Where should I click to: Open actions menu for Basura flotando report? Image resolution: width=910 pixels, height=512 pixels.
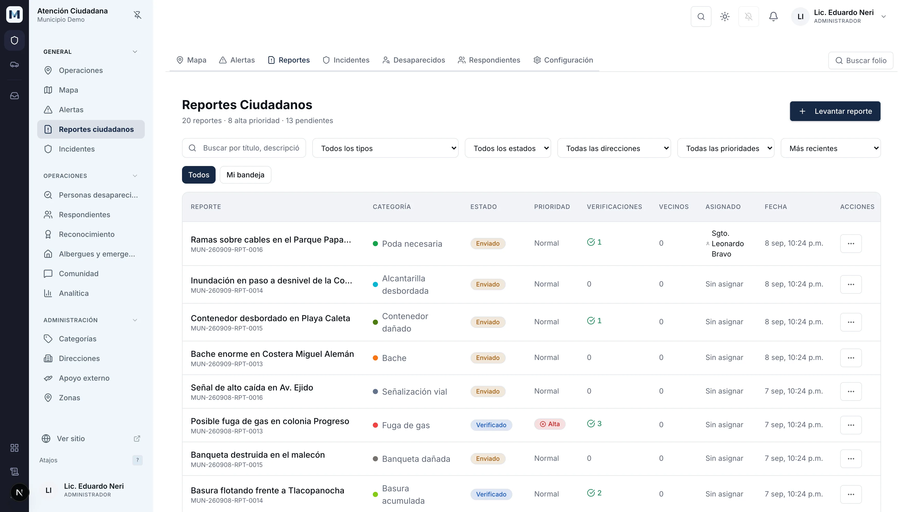[851, 494]
